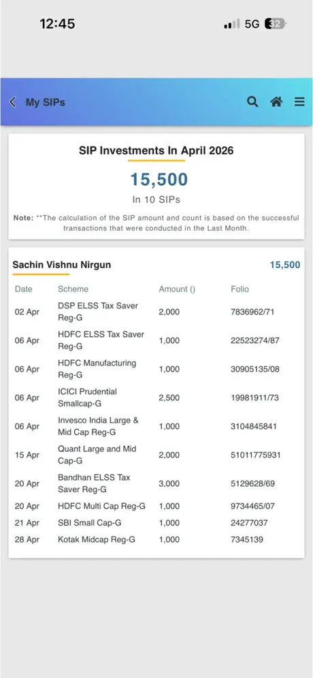Open HDFC ELSS Tax Saver Reg-G entry
The height and width of the screenshot is (678, 313).
[156, 340]
